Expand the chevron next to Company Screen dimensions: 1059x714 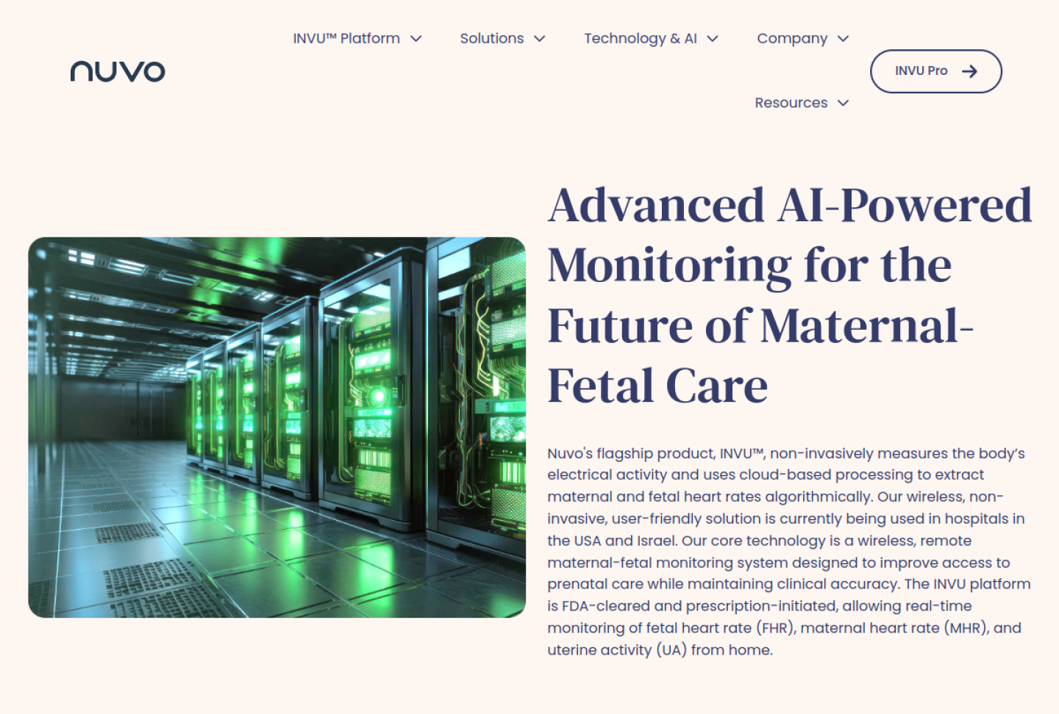(x=844, y=39)
